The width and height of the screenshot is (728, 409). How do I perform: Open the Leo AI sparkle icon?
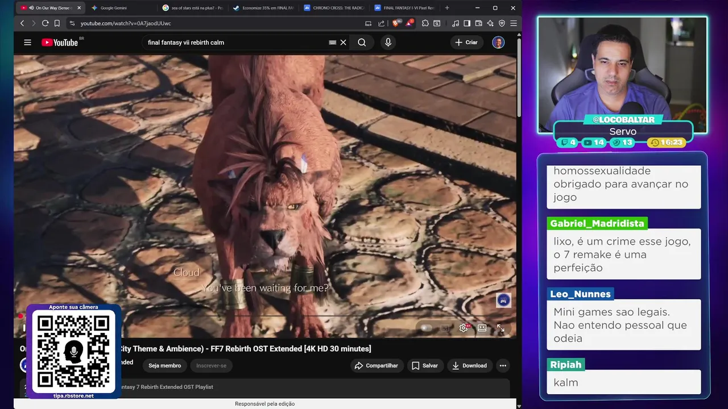[490, 23]
